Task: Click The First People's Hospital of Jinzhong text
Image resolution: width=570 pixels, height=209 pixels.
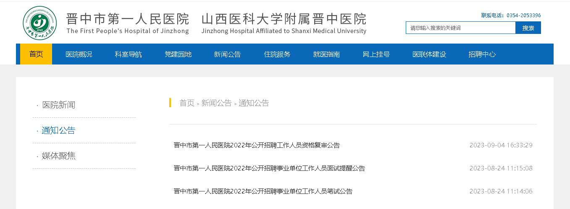Action: click(128, 31)
